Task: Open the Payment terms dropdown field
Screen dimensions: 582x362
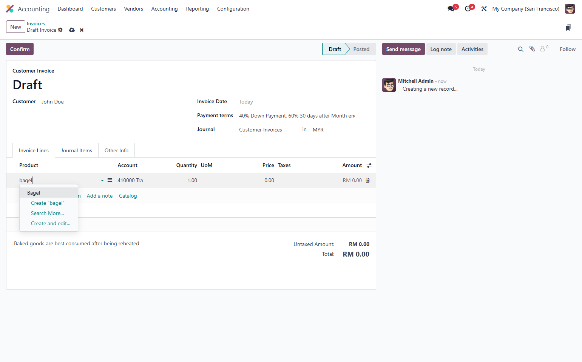Action: (297, 116)
